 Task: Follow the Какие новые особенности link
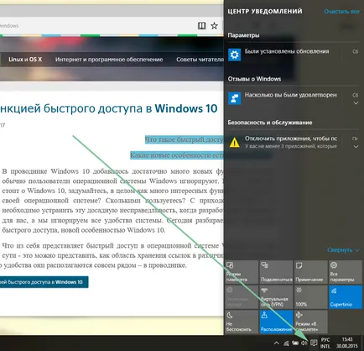(177, 155)
